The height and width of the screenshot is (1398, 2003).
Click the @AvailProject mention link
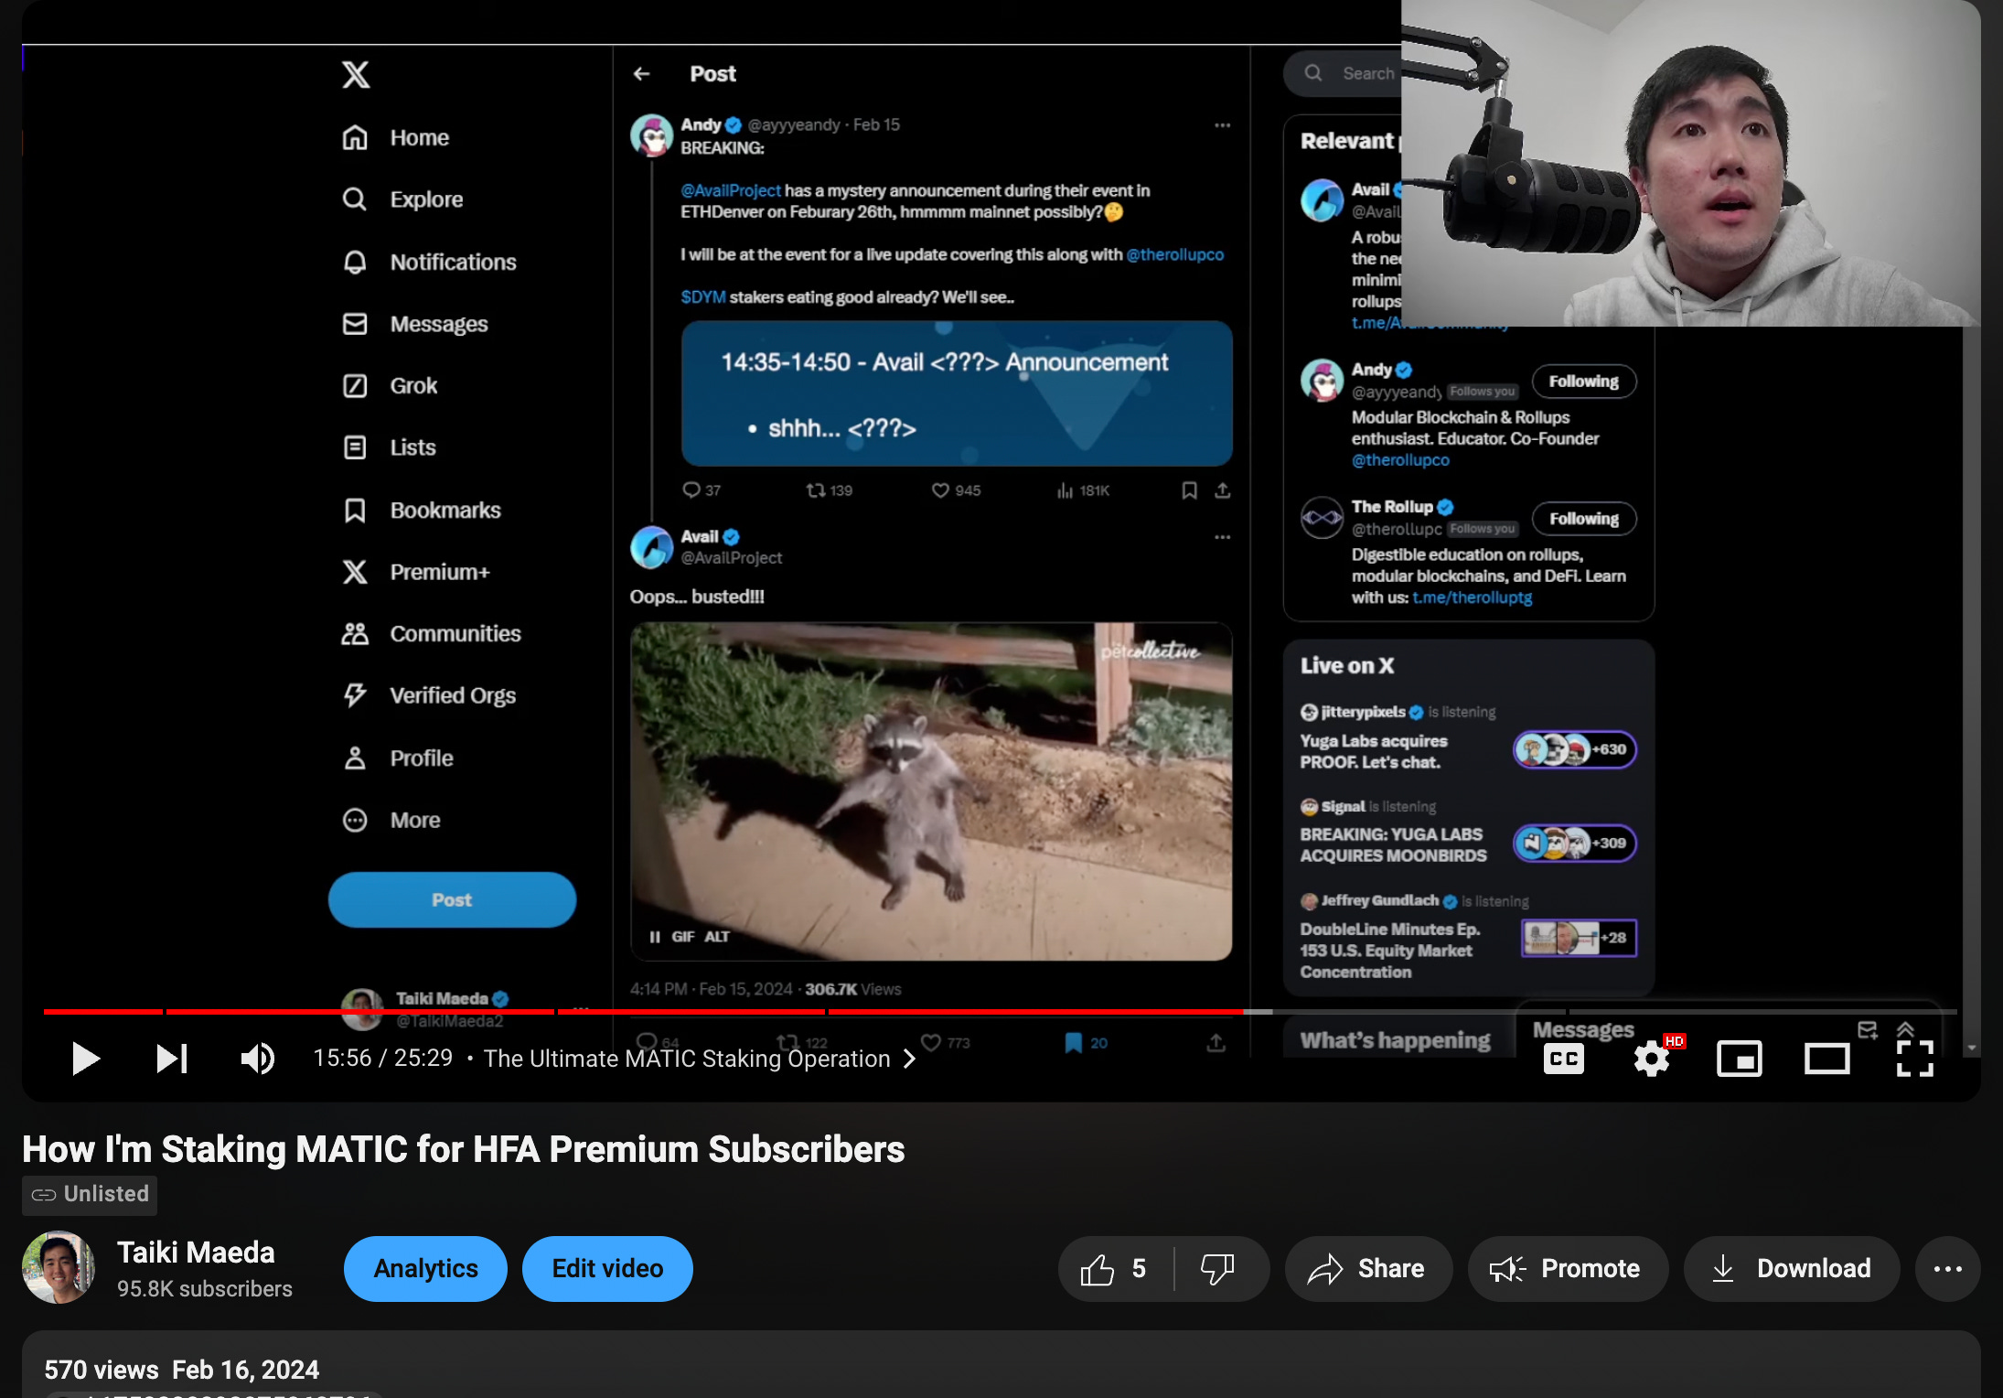coord(730,191)
